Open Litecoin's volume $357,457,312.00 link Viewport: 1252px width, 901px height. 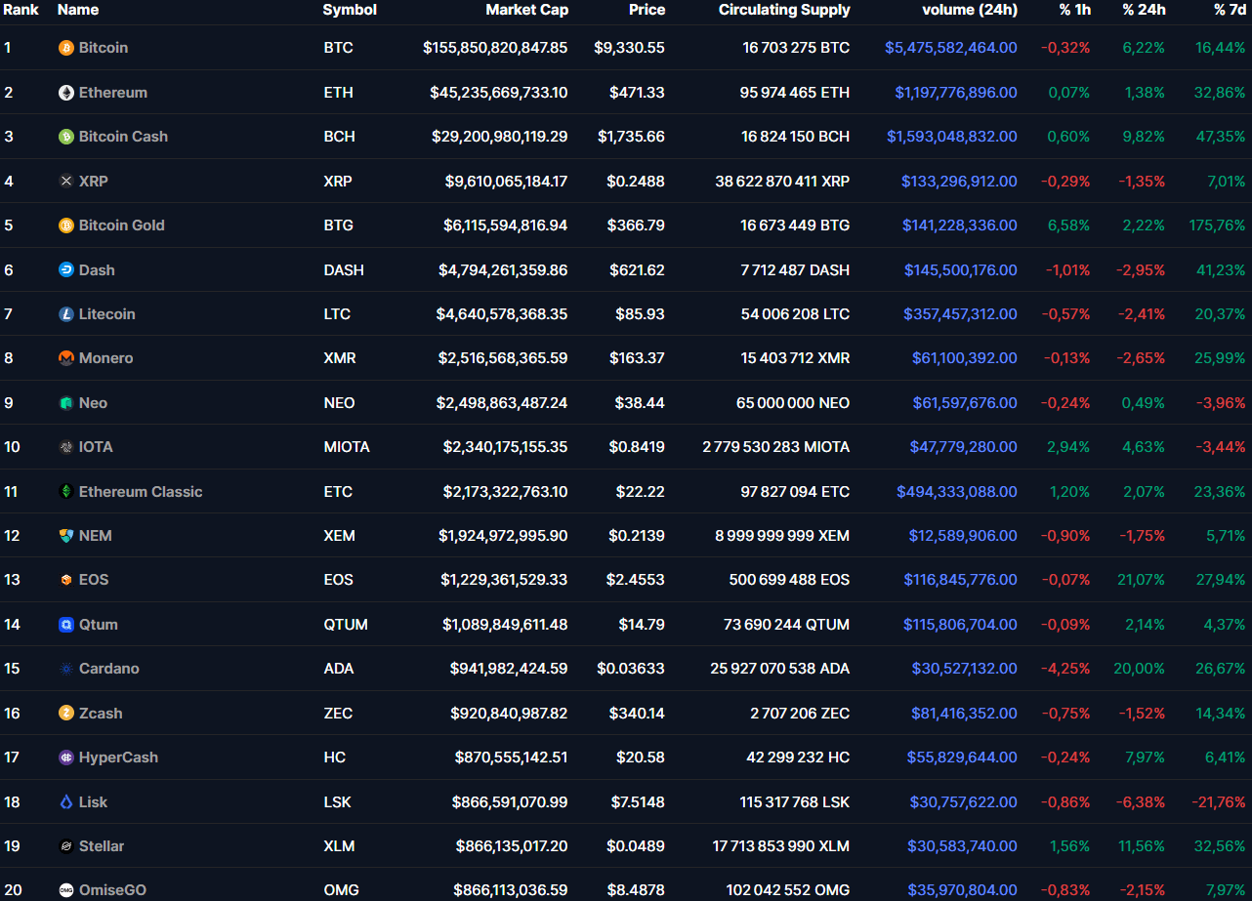point(960,314)
